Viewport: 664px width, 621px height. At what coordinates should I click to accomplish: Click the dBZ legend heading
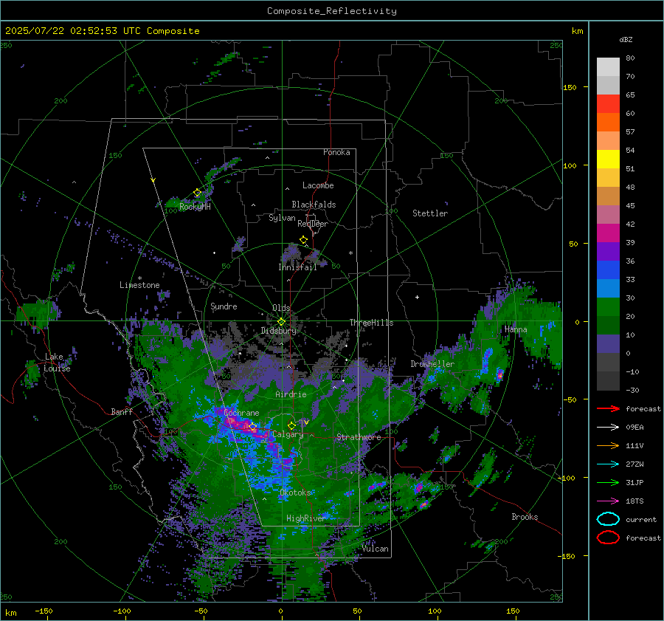click(626, 39)
